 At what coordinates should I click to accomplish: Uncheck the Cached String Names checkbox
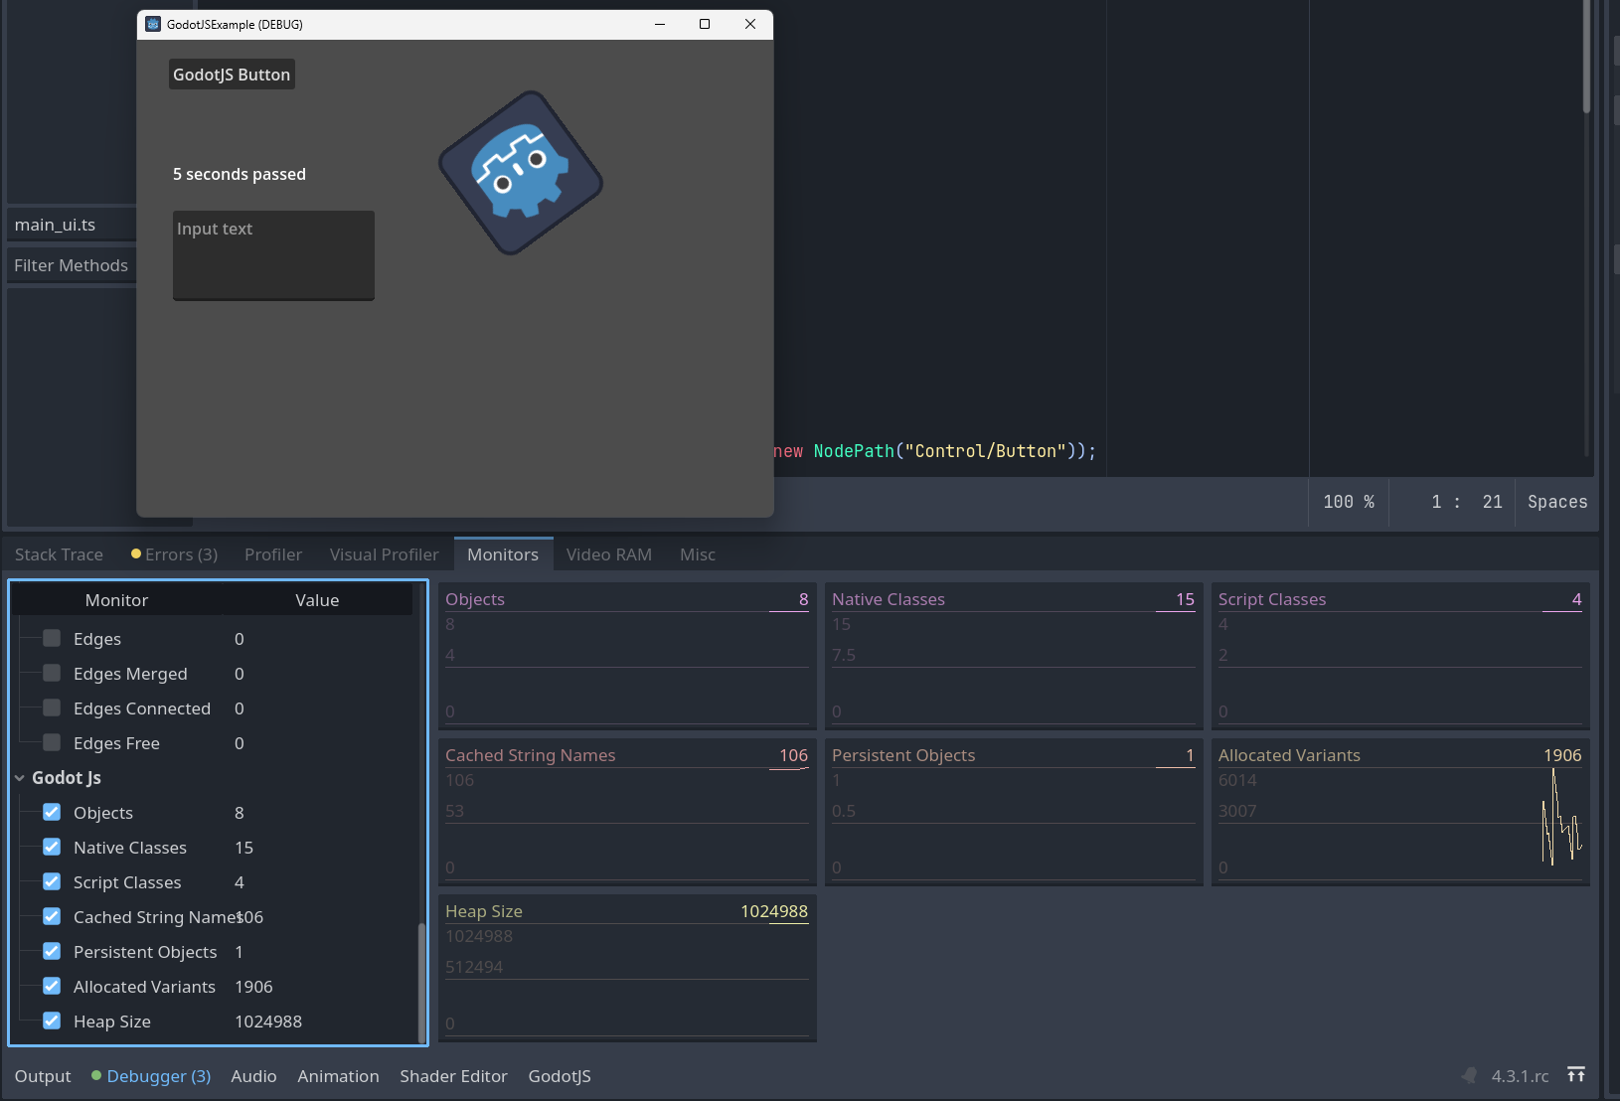(x=52, y=917)
